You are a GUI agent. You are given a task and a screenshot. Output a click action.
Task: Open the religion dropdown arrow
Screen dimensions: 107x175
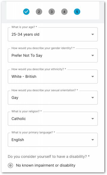coord(93,119)
